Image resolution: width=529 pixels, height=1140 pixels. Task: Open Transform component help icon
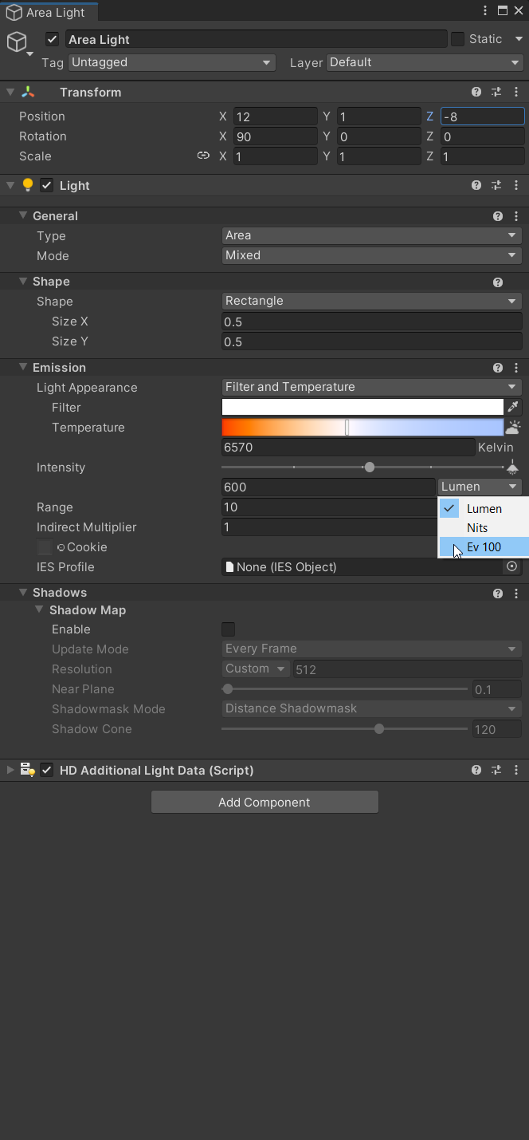pos(476,93)
